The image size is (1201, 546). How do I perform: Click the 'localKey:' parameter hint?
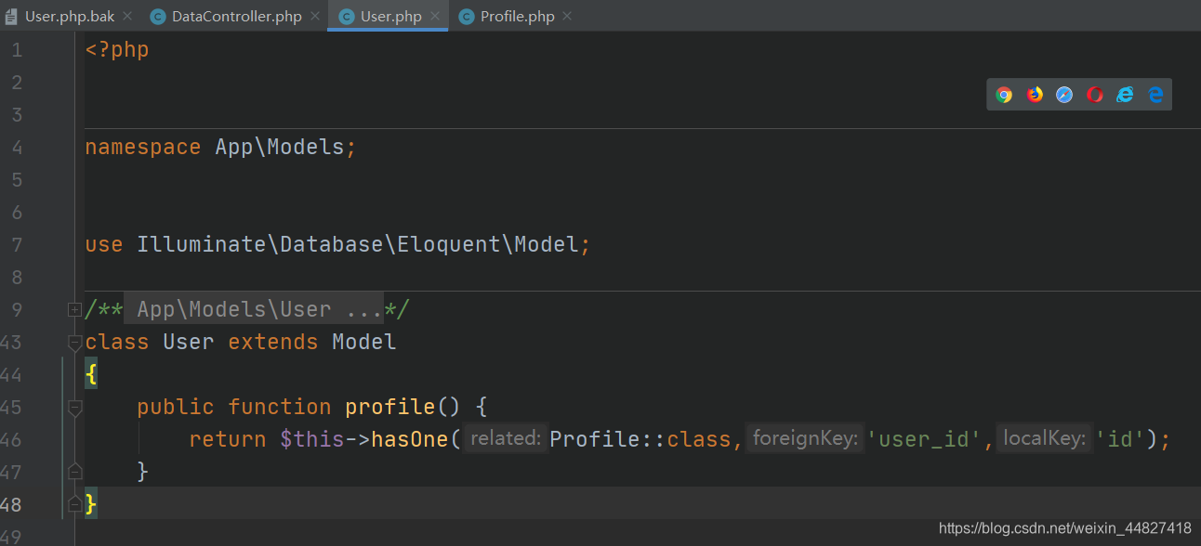(1044, 438)
